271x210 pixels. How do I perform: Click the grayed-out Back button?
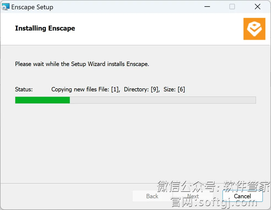coord(152,196)
